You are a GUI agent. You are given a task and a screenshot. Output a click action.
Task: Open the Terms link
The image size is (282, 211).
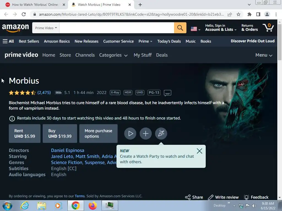click(80, 196)
